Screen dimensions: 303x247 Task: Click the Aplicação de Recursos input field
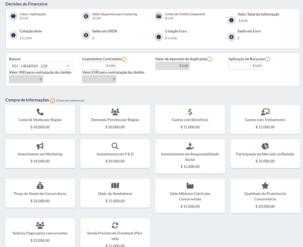pyautogui.click(x=245, y=66)
